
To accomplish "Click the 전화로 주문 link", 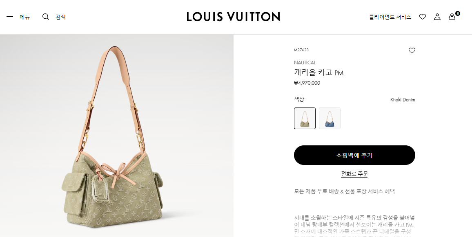I will [354, 174].
